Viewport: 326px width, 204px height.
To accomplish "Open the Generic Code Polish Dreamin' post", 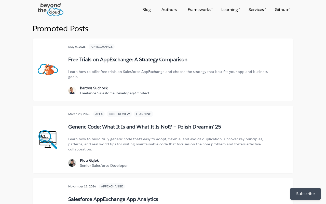I will point(144,127).
